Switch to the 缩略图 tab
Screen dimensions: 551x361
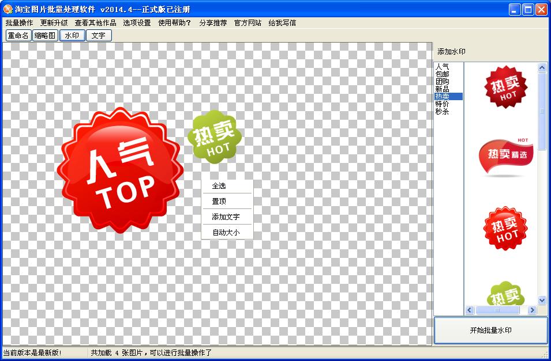tap(45, 36)
